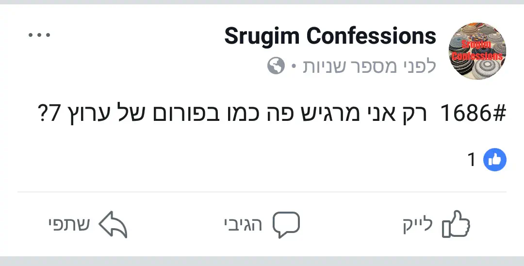Click the Srugim Confessions profile picture
The image size is (524, 266).
tap(478, 50)
